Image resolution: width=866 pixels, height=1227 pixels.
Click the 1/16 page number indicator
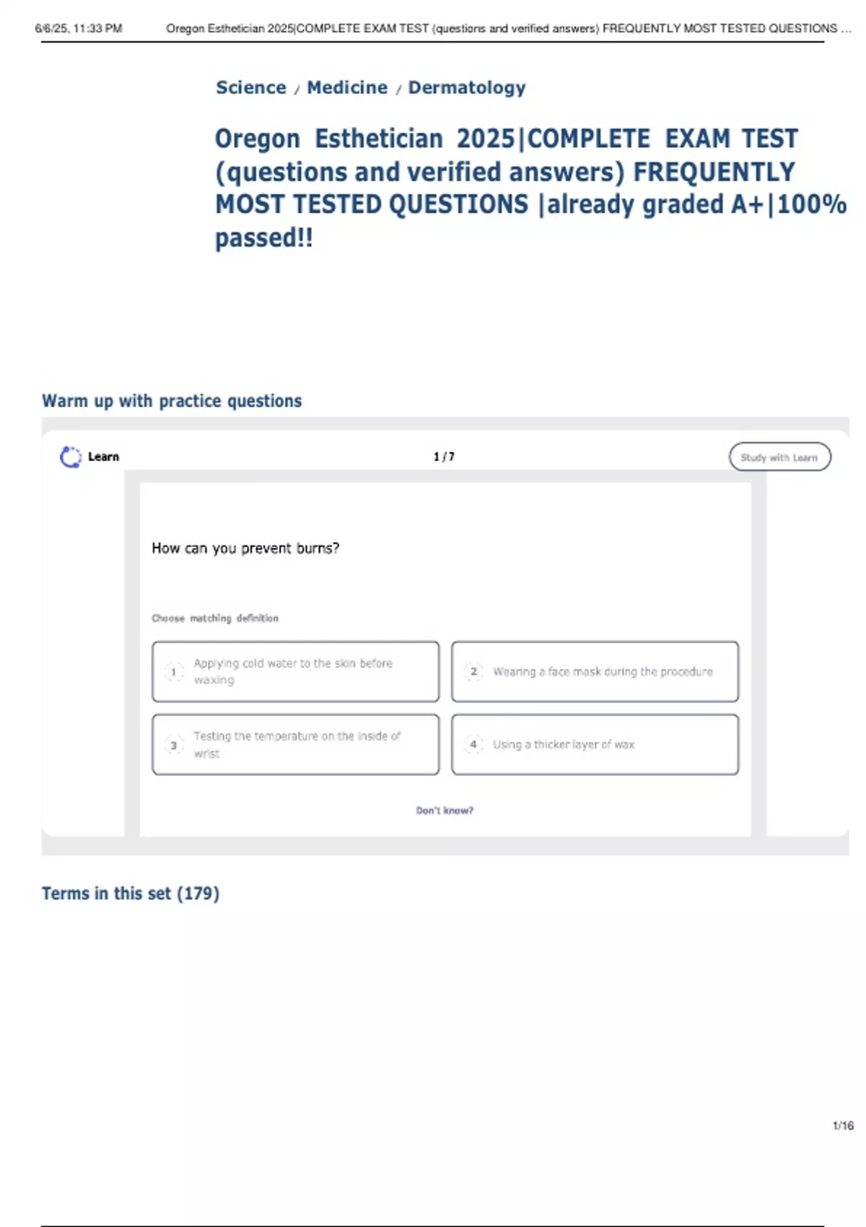pos(843,1125)
